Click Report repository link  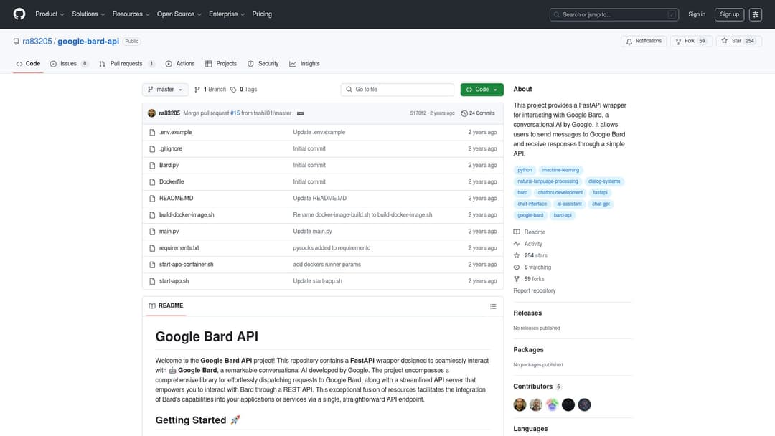click(535, 291)
